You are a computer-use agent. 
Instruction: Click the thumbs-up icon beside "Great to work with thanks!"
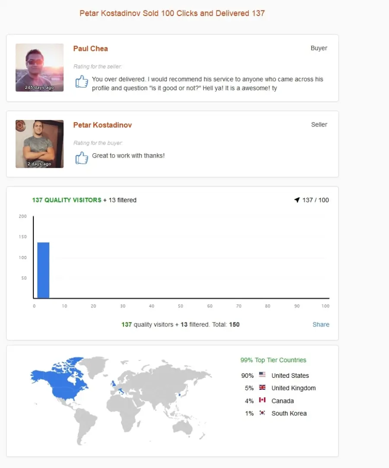click(x=82, y=158)
